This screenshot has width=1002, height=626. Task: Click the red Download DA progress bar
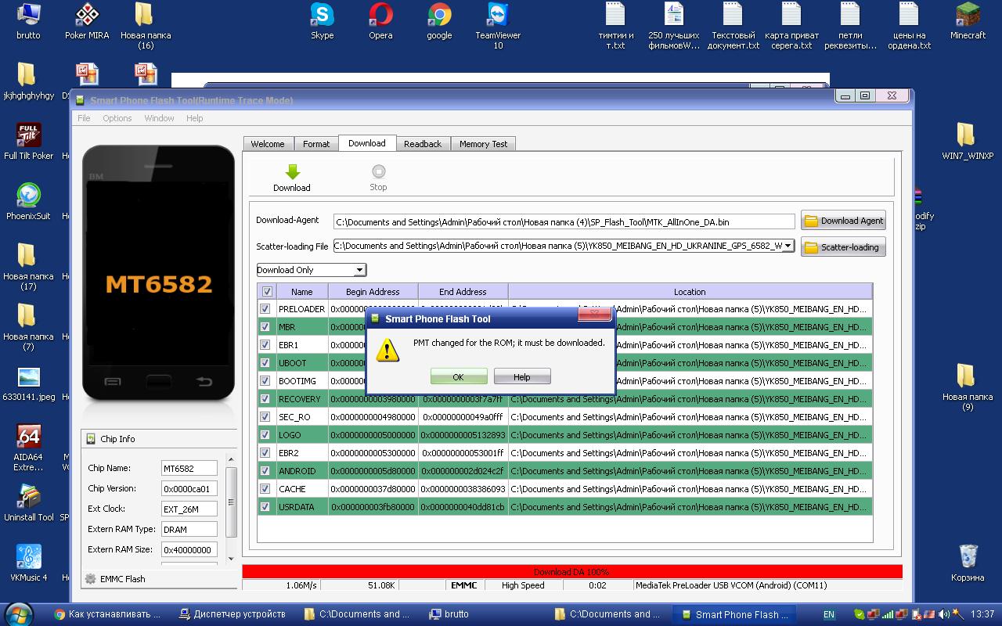[571, 572]
